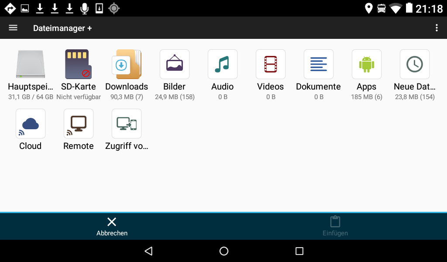Open the Dokumente category
The image size is (447, 262).
[x=318, y=65]
